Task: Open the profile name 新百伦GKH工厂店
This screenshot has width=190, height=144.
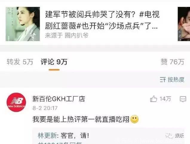Action: [59, 99]
